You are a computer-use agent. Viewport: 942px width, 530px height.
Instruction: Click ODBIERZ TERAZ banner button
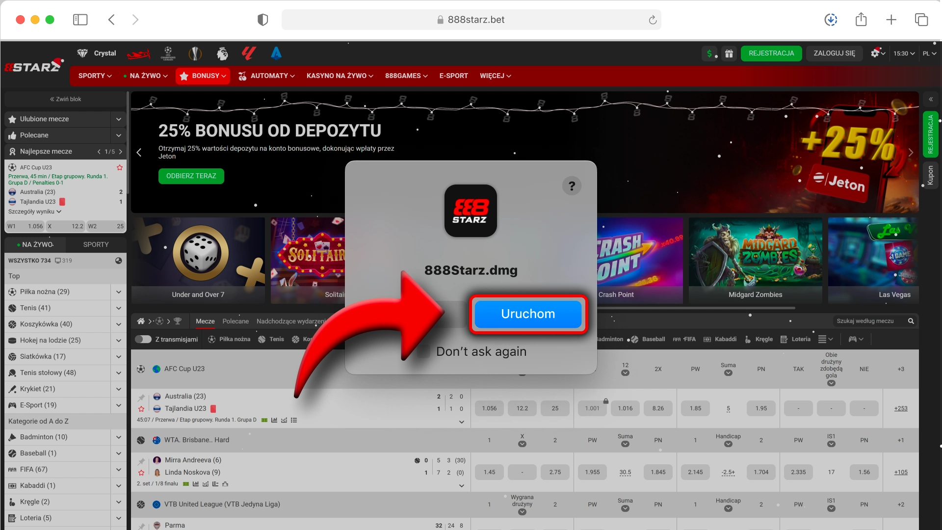tap(191, 176)
